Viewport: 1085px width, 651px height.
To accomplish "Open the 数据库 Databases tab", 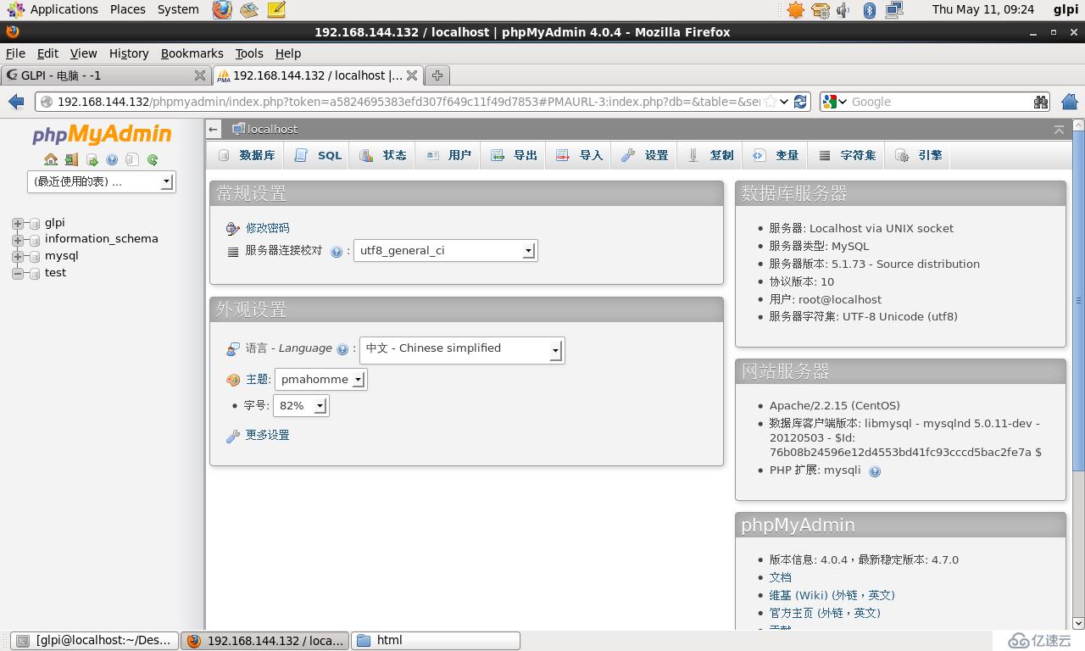I will 248,155.
